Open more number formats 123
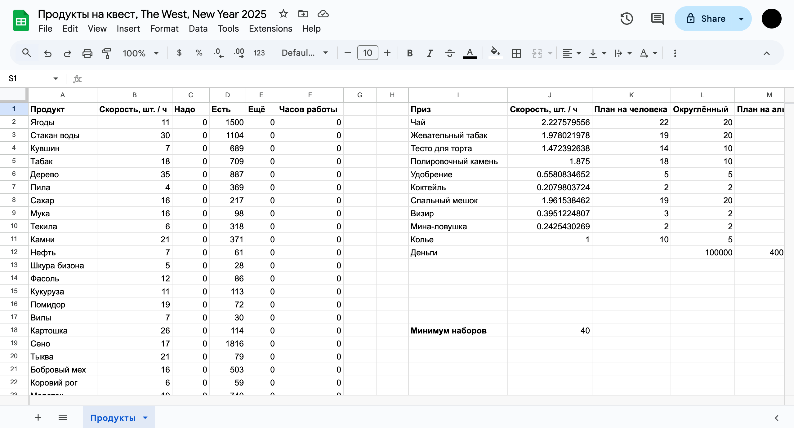Image resolution: width=794 pixels, height=428 pixels. (x=259, y=53)
